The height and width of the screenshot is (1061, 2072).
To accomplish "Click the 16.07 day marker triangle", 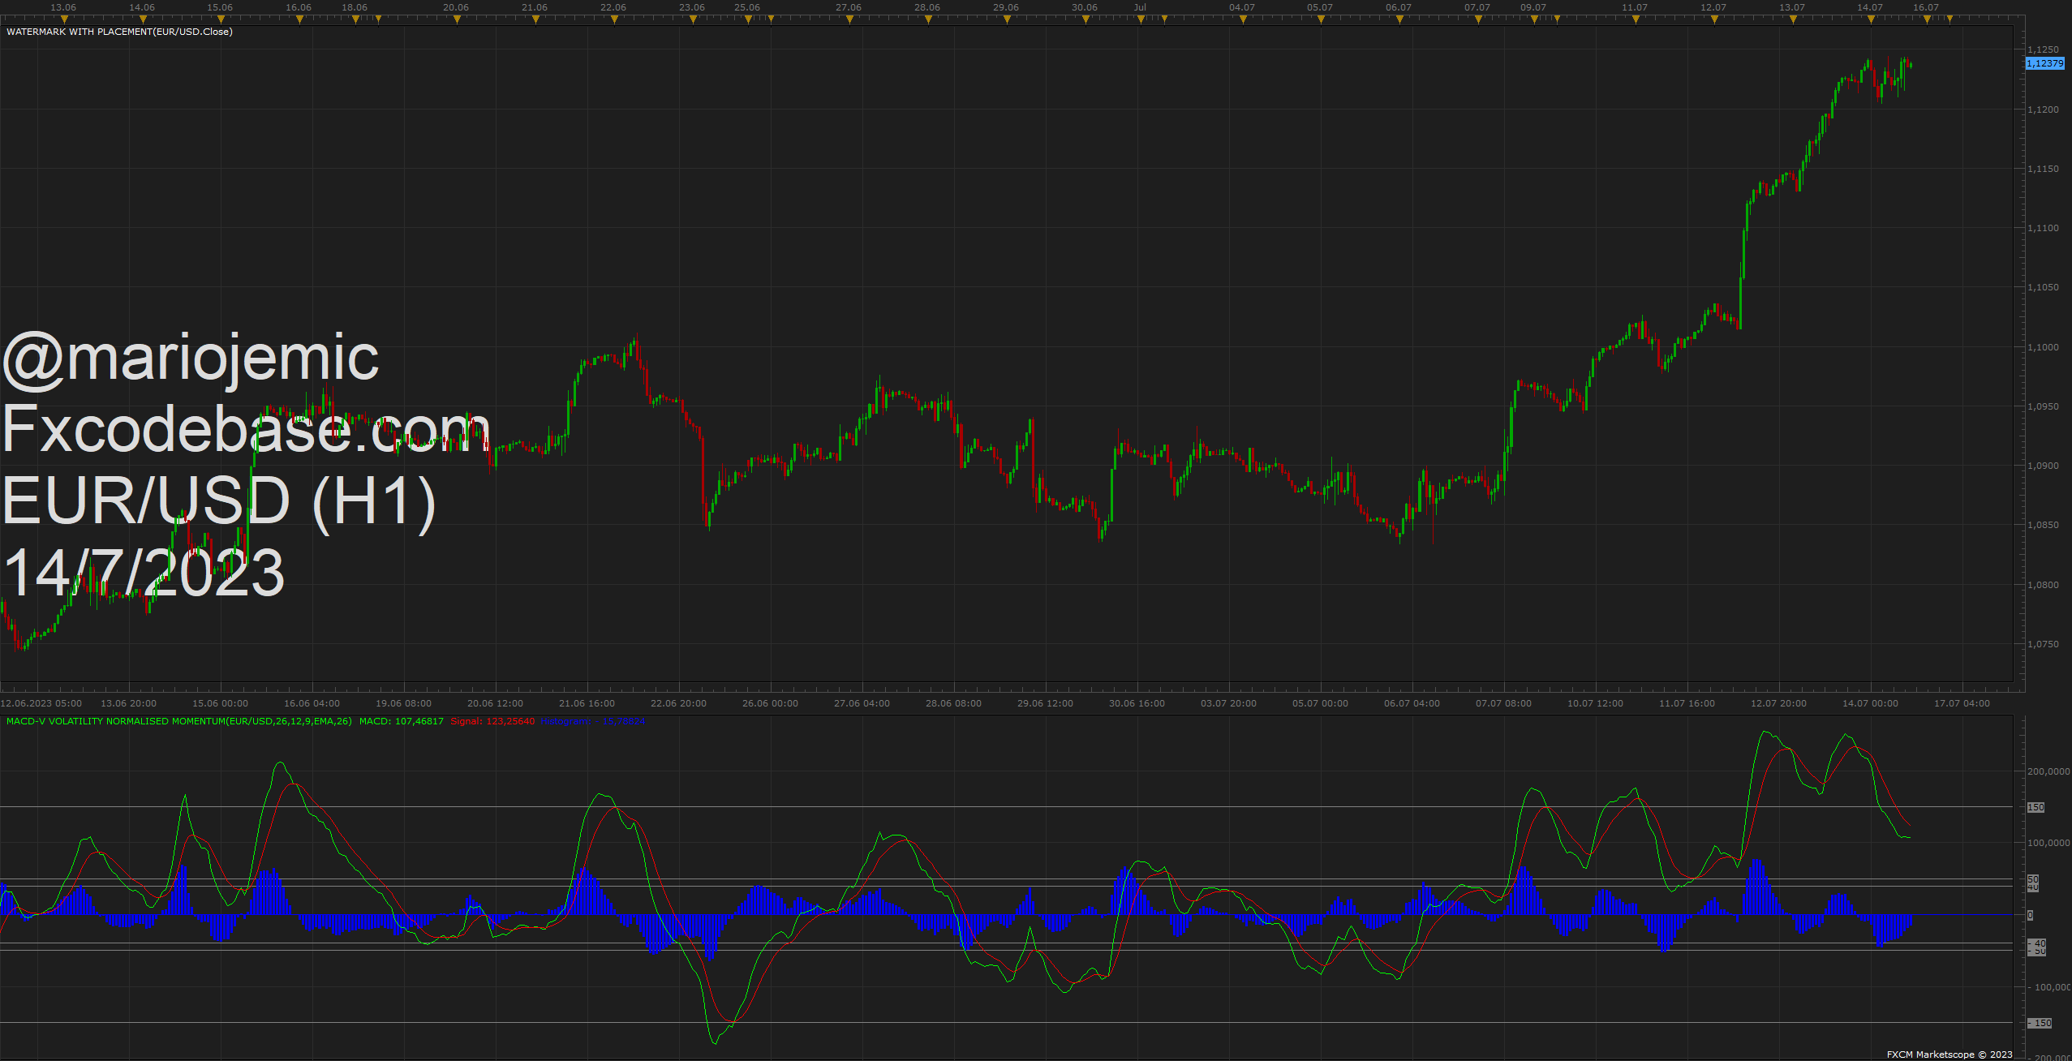I will click(1927, 19).
